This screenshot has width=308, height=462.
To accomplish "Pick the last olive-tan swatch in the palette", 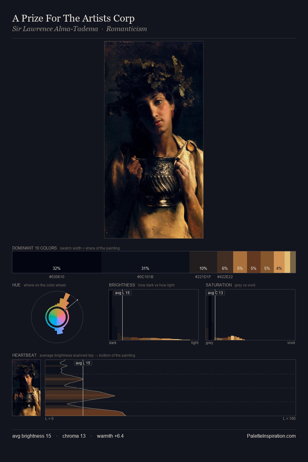I will (x=293, y=262).
